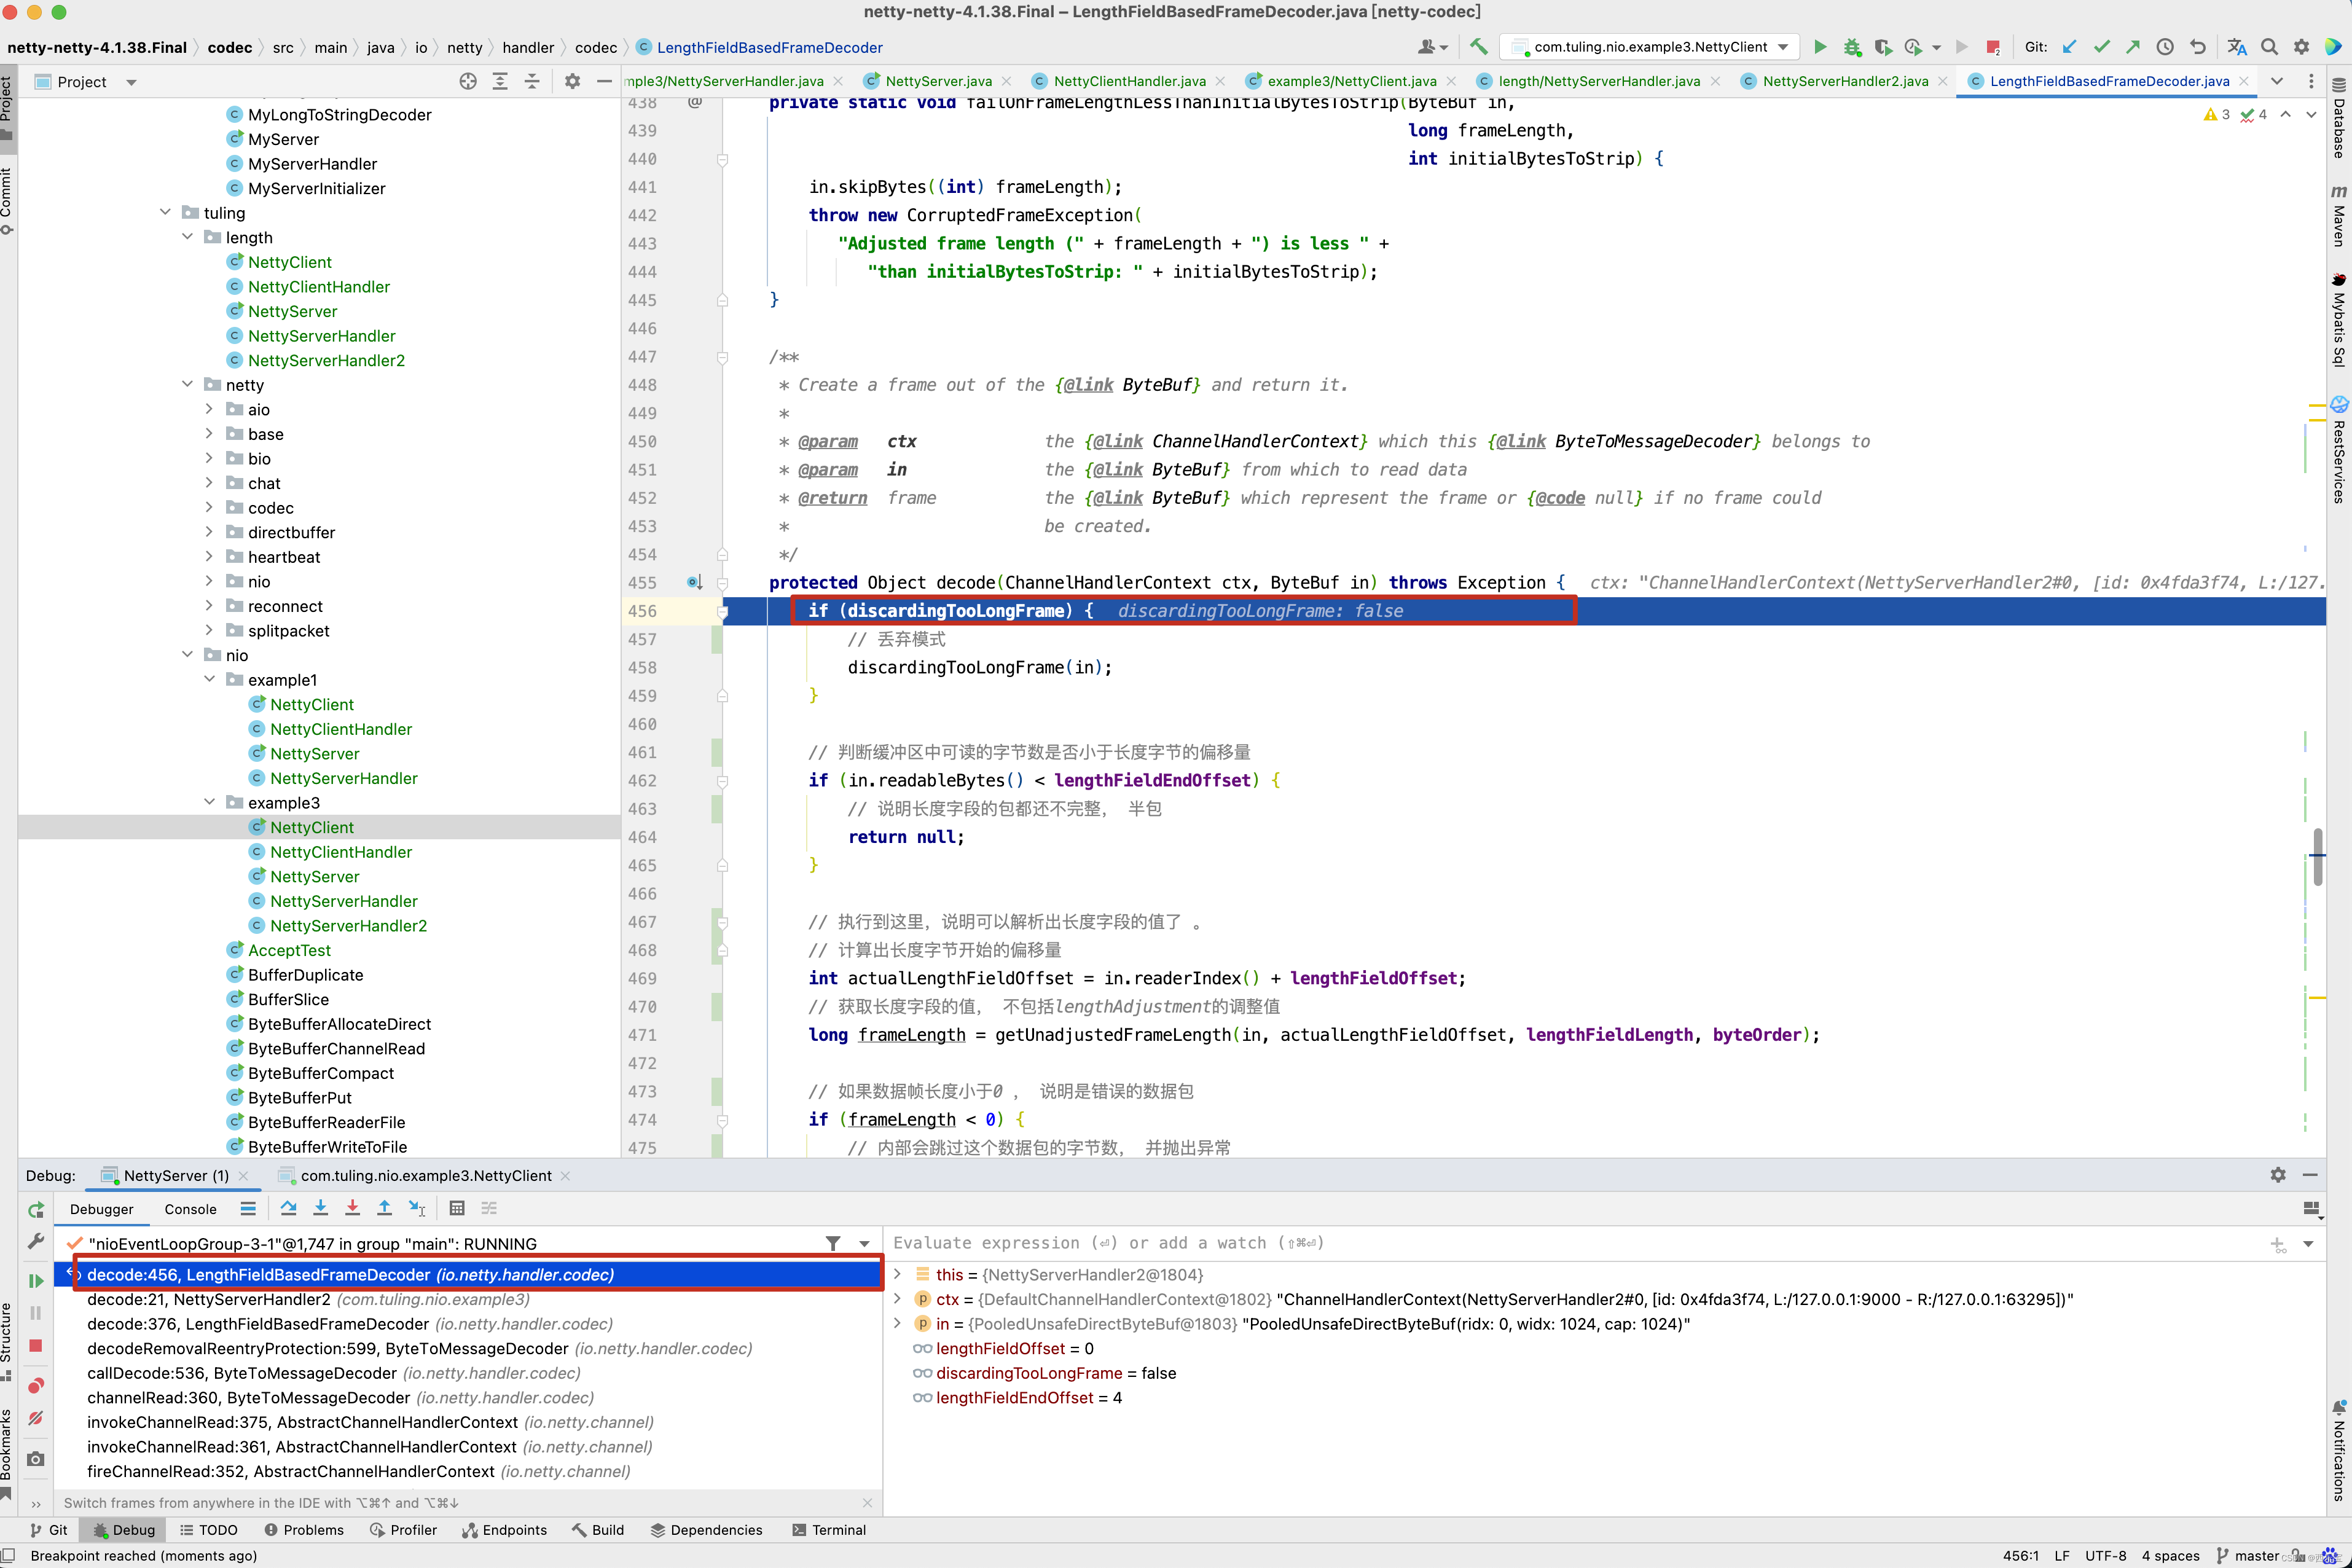This screenshot has width=2352, height=1568.
Task: Click the Step Out debug icon
Action: tap(384, 1208)
